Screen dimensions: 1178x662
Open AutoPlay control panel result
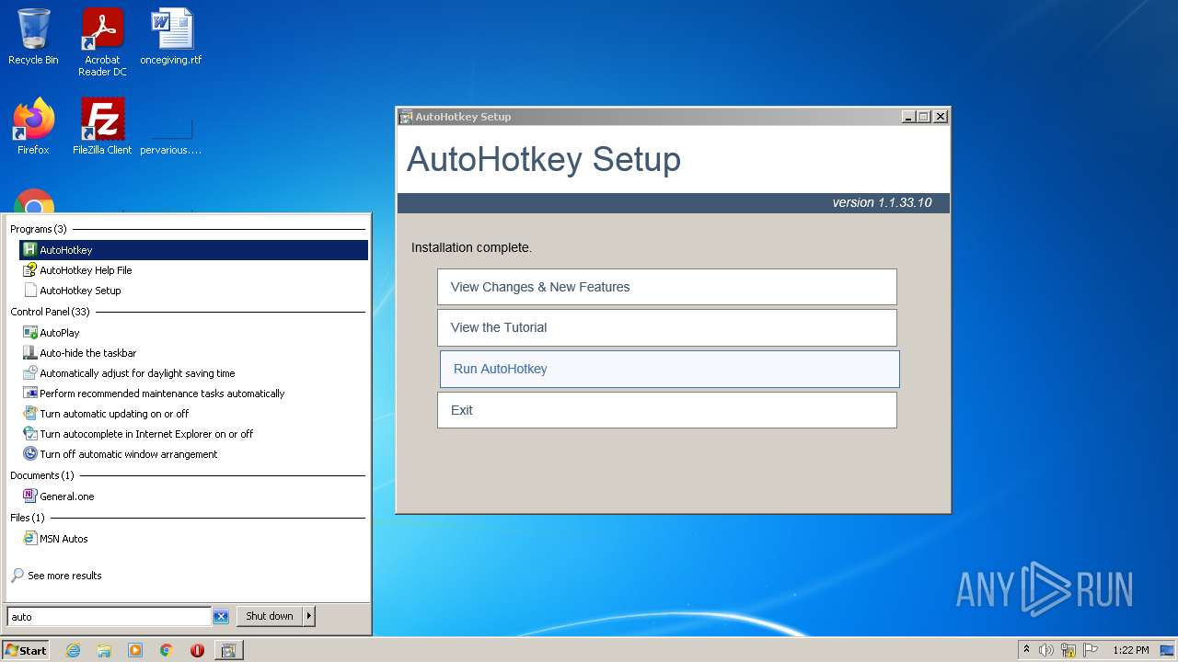(193, 333)
